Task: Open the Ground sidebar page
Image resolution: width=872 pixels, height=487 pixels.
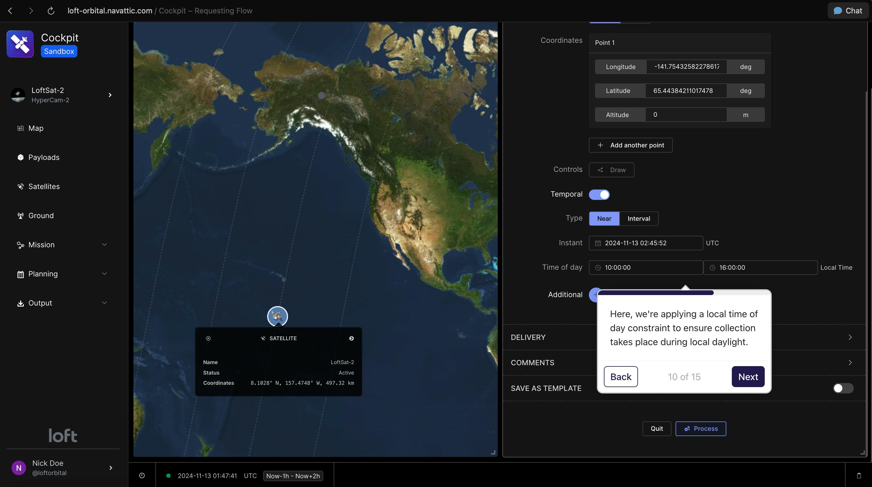Action: click(41, 216)
